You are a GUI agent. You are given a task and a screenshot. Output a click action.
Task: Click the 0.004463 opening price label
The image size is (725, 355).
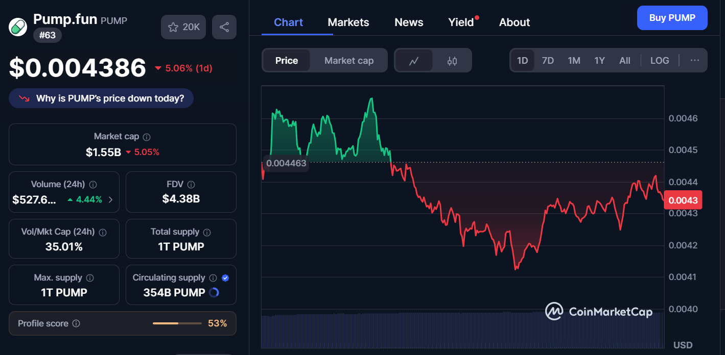click(x=286, y=163)
